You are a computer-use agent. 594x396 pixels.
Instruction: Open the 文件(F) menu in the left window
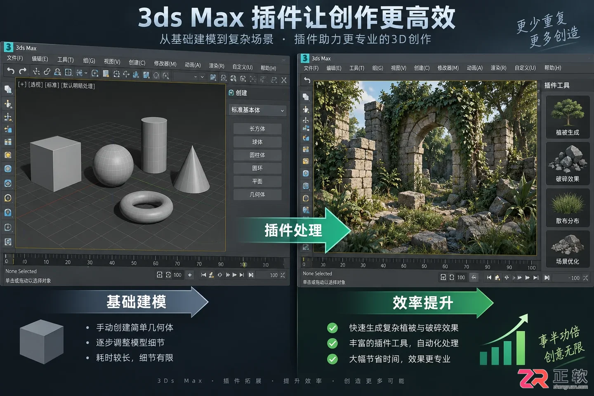[x=15, y=58]
